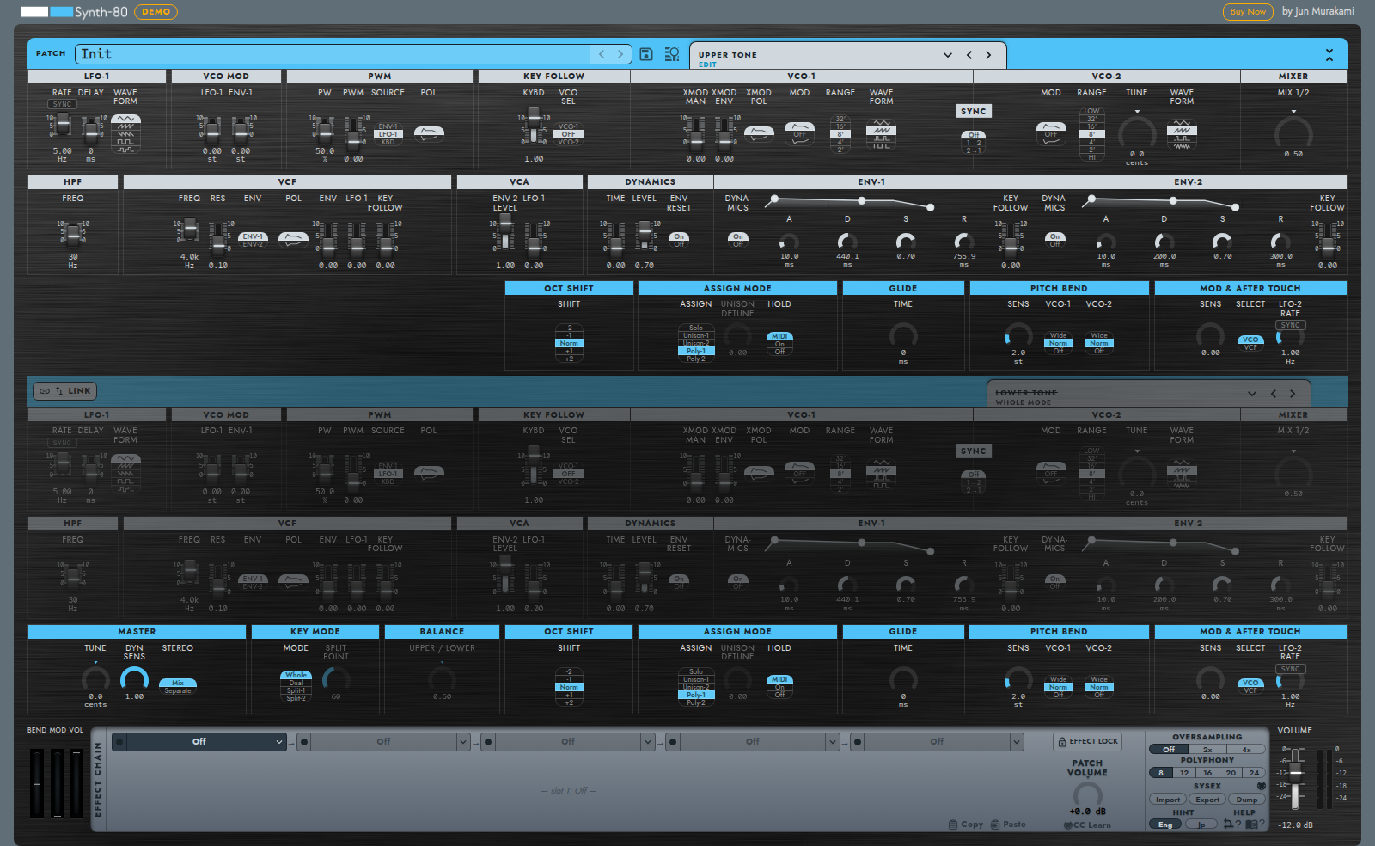1375x846 pixels.
Task: Open the Help manual book icon
Action: (x=1256, y=825)
